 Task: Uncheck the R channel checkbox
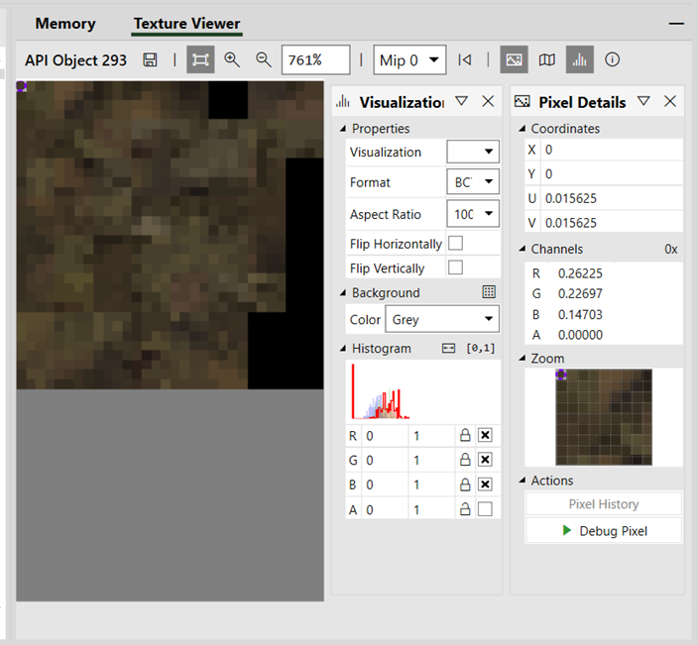click(485, 435)
